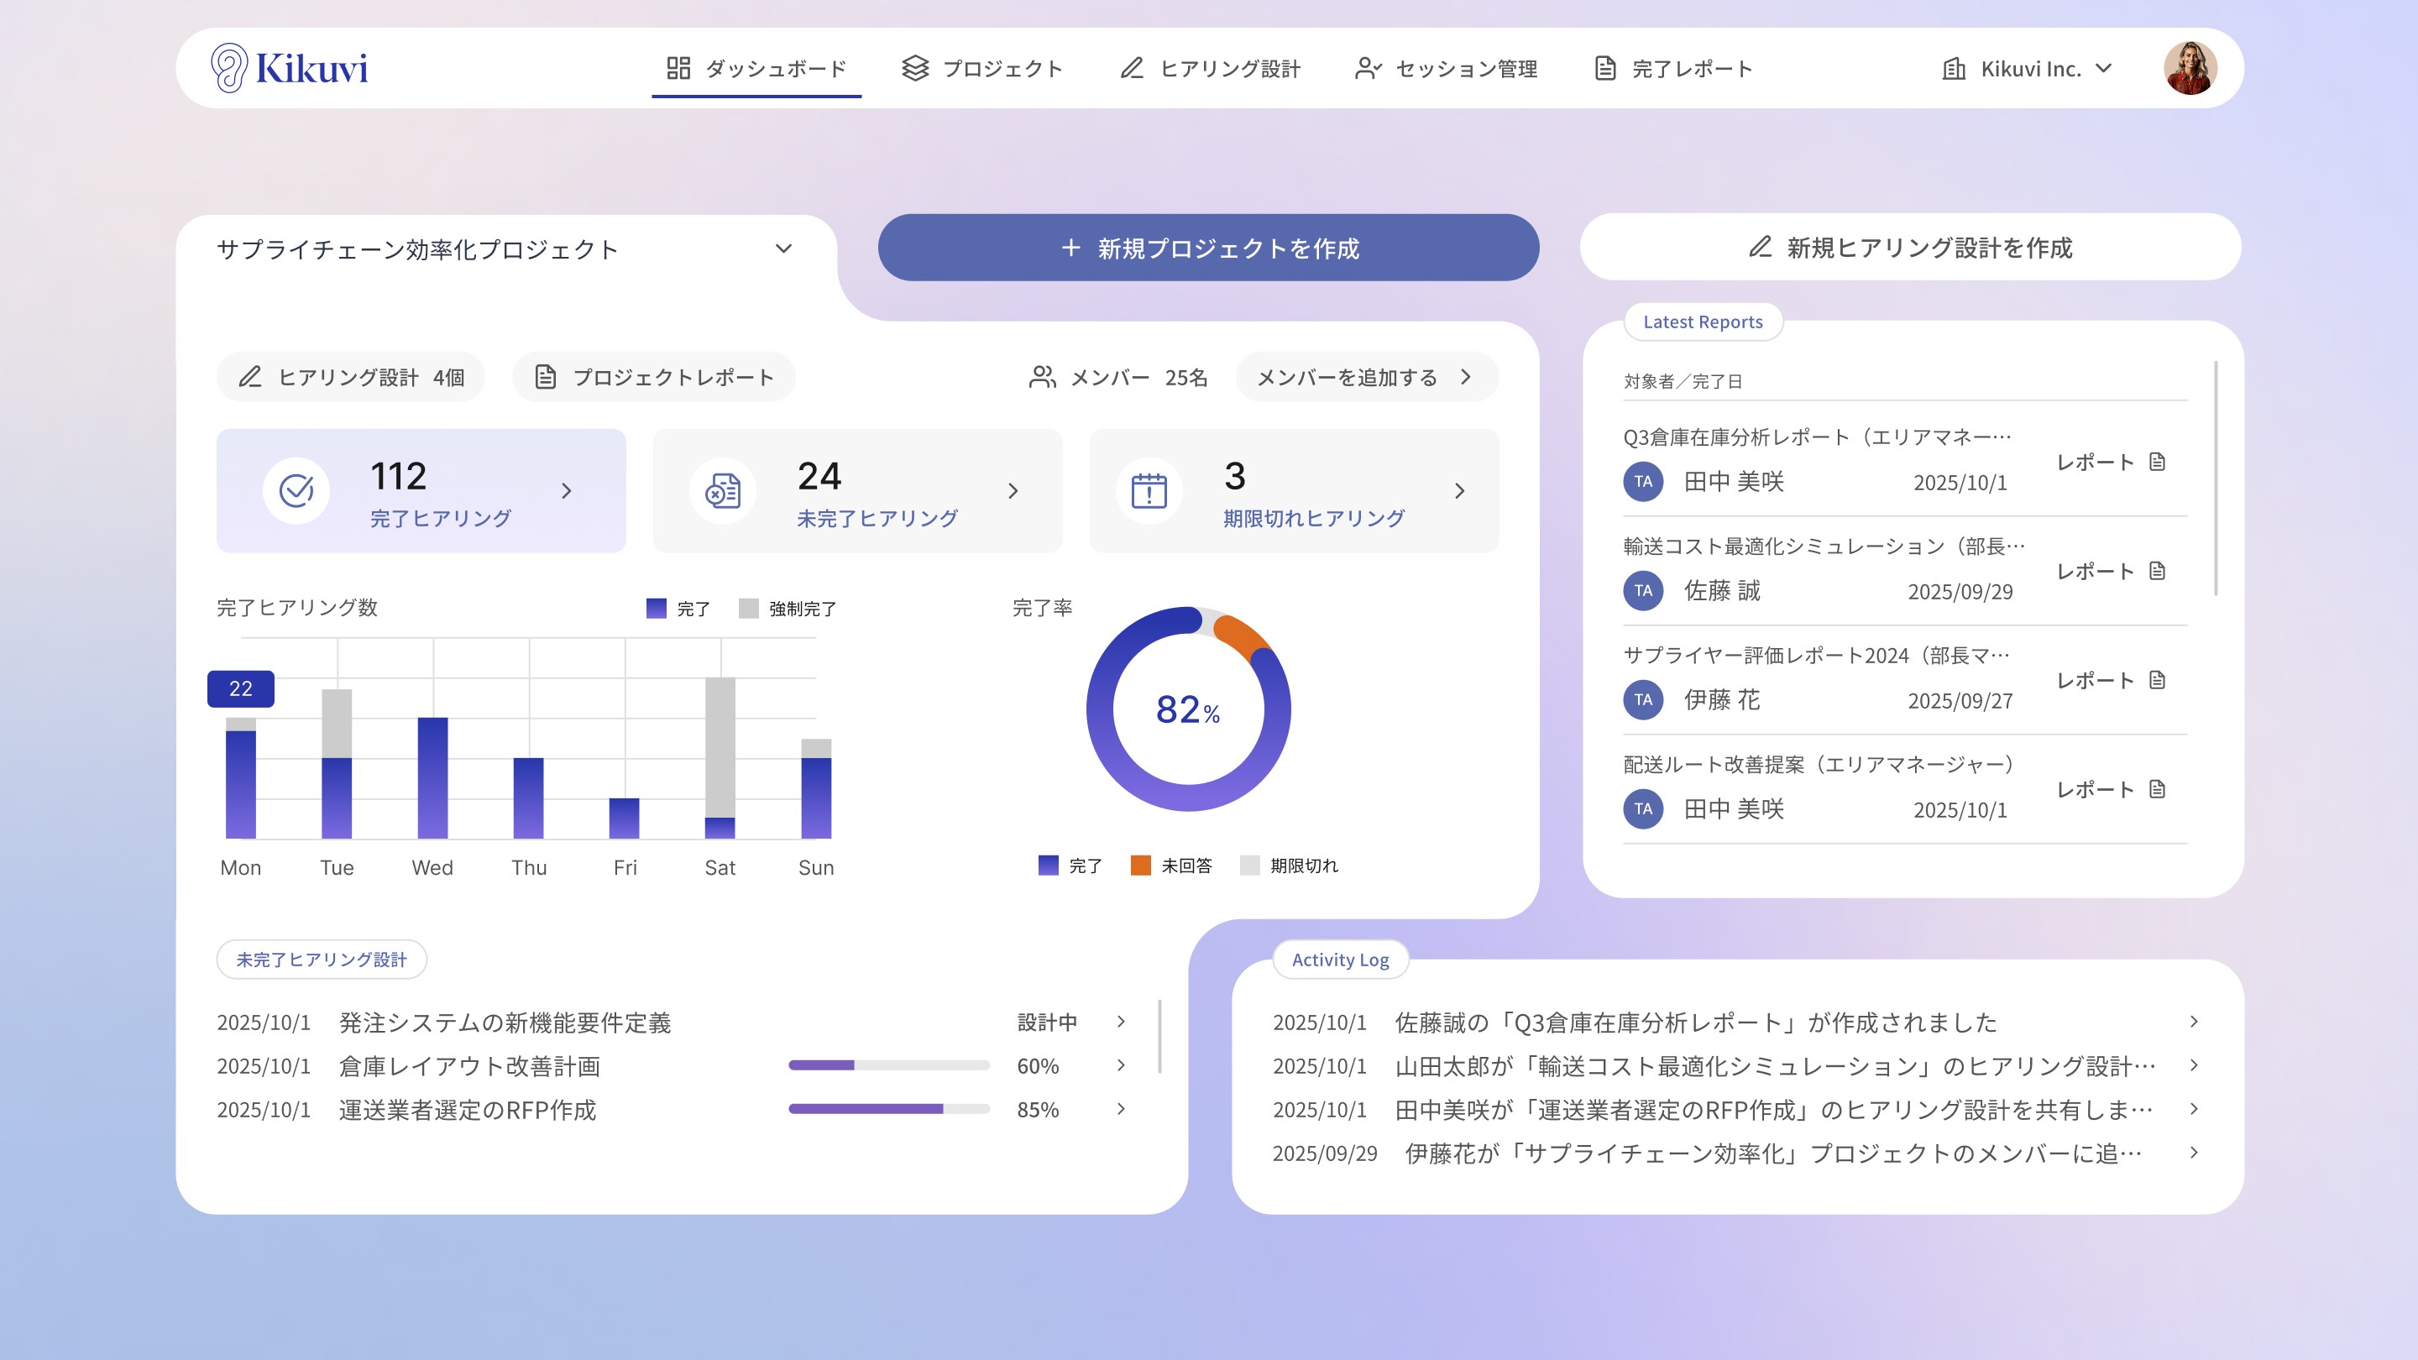This screenshot has height=1360, width=2418.
Task: Click TA avatar beside 田中 美咲 Q3 report
Action: tap(1643, 482)
